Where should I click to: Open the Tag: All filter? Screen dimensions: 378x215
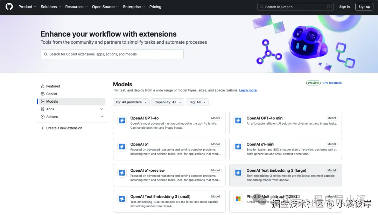197,102
